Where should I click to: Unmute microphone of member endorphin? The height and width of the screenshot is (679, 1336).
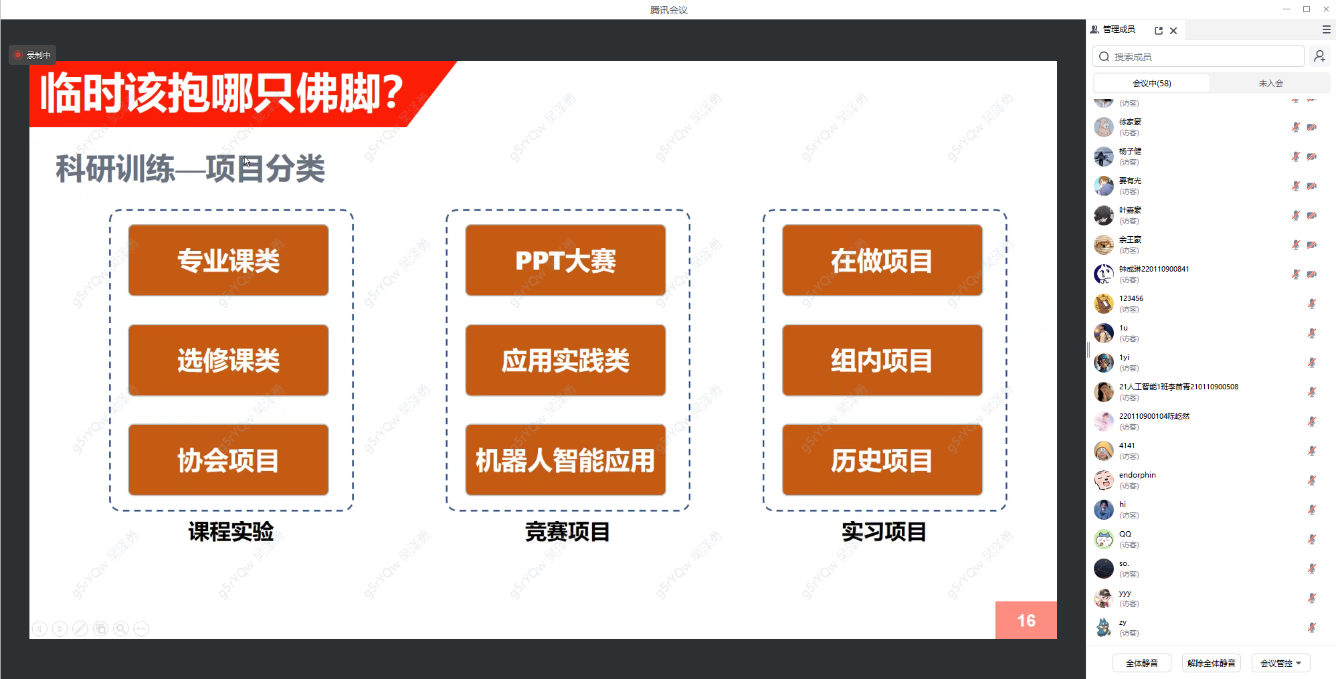[x=1312, y=480]
